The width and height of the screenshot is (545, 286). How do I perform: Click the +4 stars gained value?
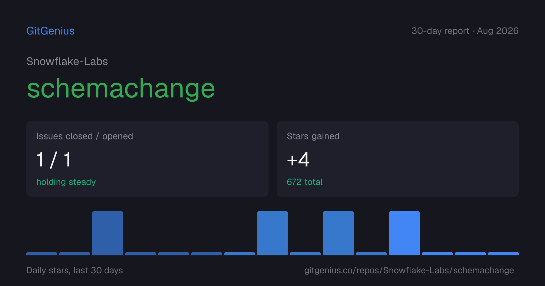(x=298, y=159)
